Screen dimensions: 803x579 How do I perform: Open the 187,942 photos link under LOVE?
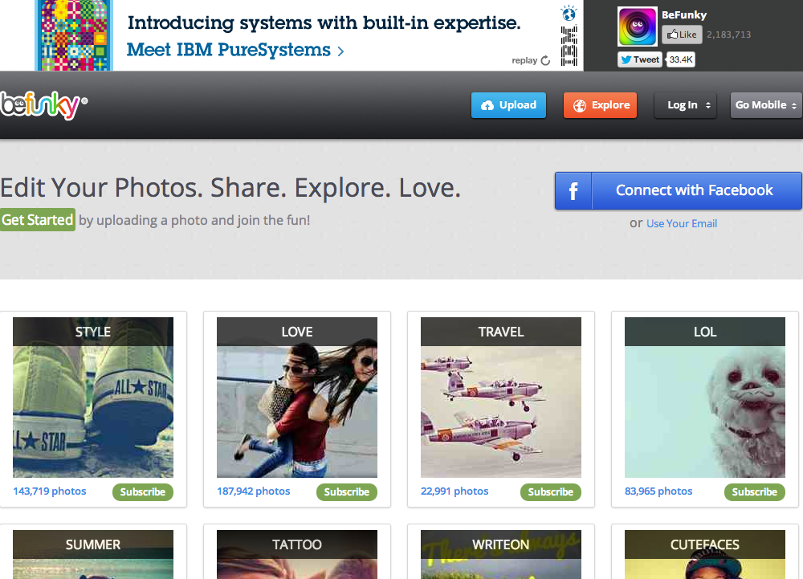253,491
